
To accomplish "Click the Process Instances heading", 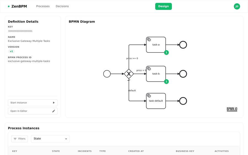I will click(x=24, y=128).
